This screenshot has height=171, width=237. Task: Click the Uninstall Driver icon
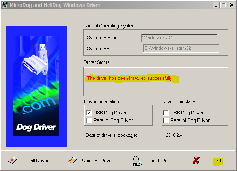(x=72, y=160)
